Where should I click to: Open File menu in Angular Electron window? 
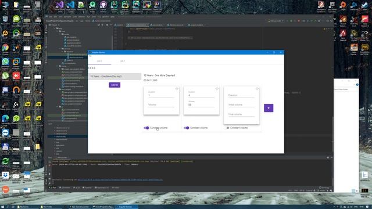90,56
